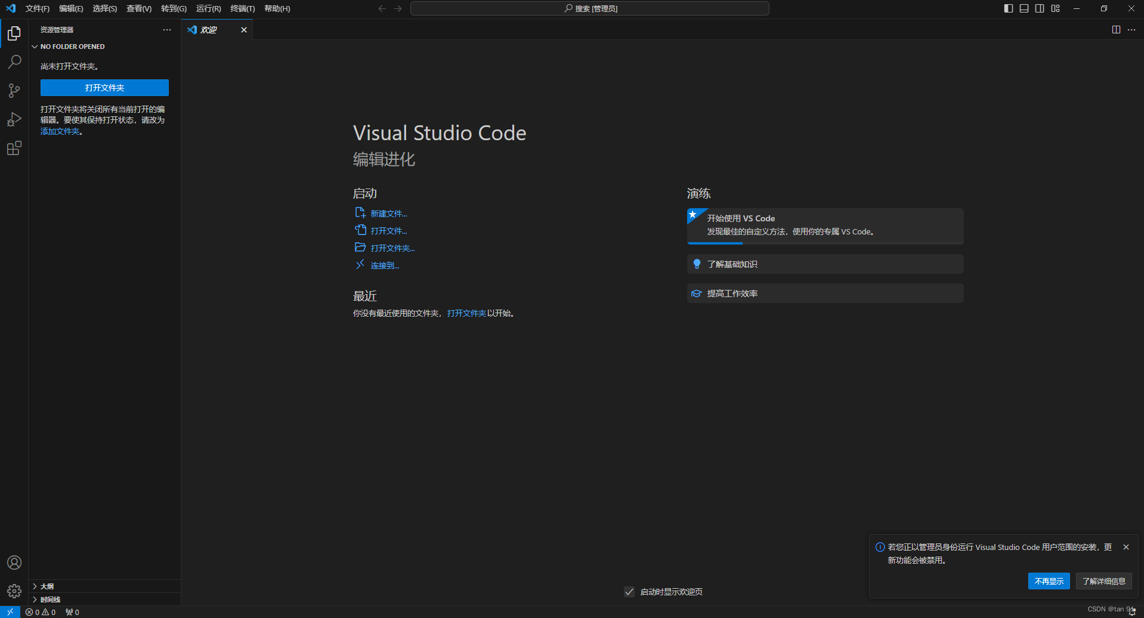Expand the 时间线 timeline section
The height and width of the screenshot is (618, 1144).
click(105, 600)
